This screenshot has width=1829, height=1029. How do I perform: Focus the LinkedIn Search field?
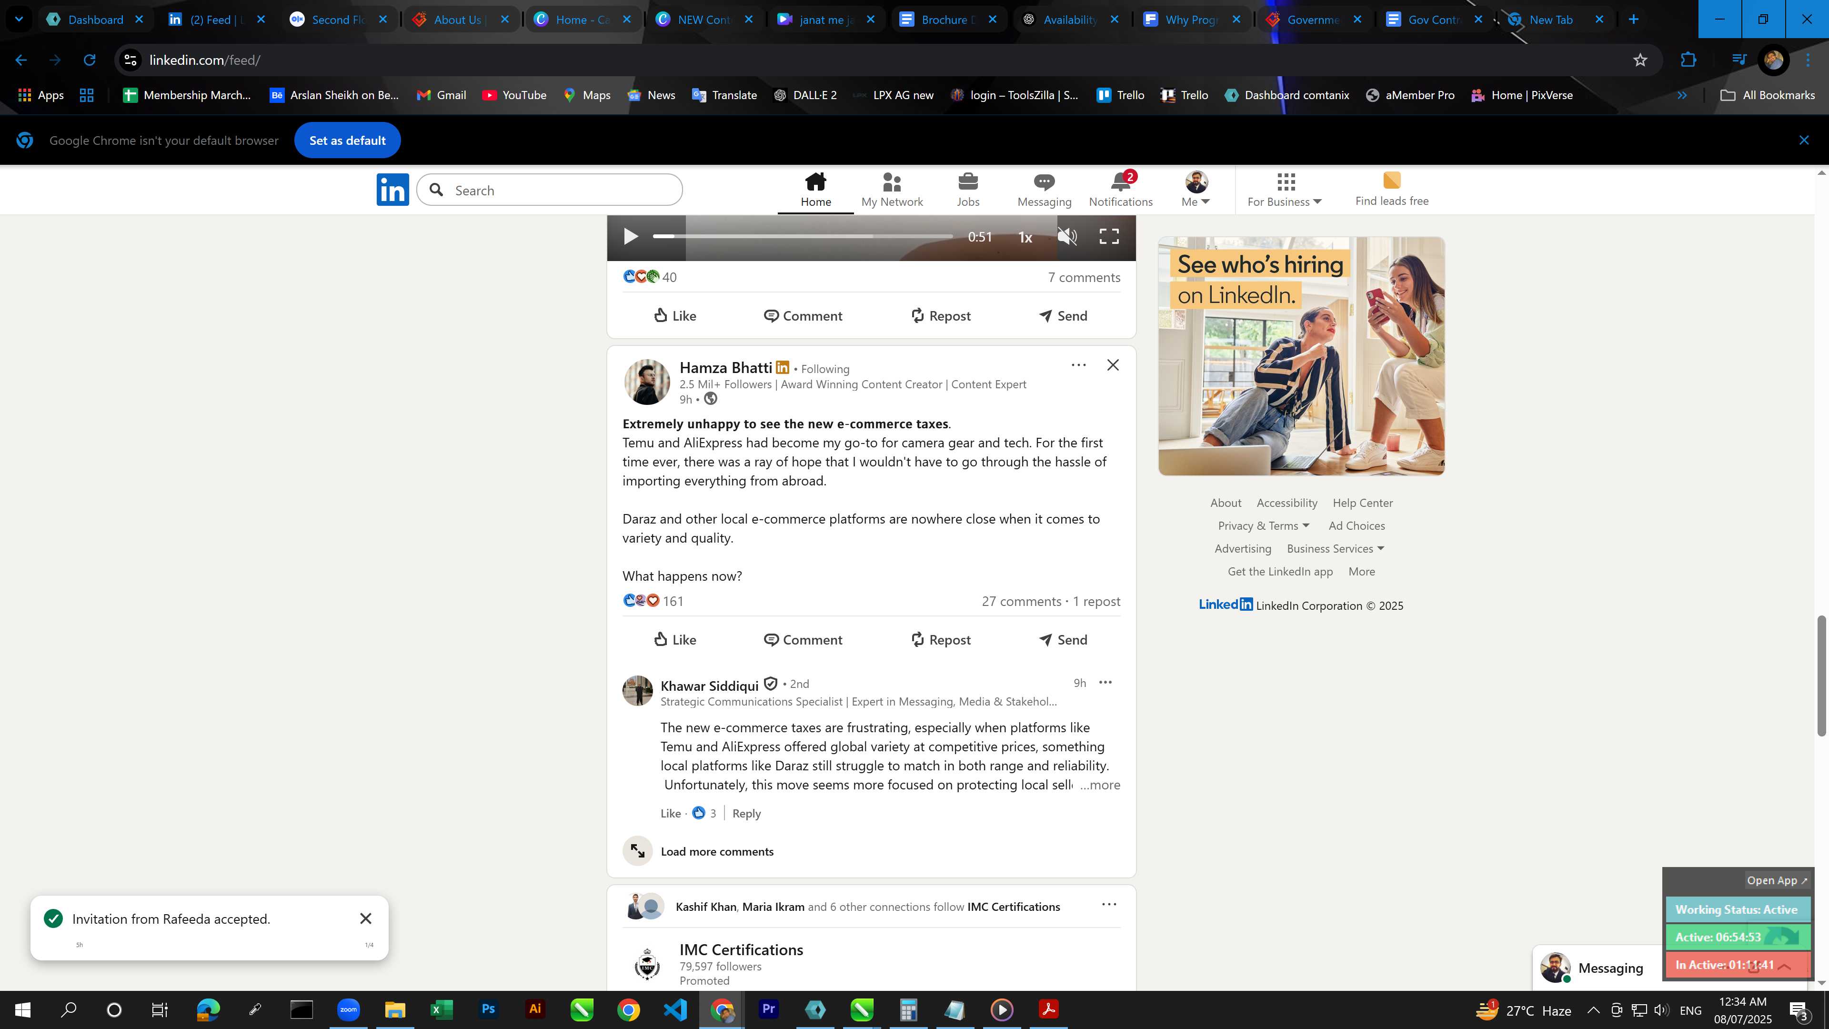[x=550, y=191]
